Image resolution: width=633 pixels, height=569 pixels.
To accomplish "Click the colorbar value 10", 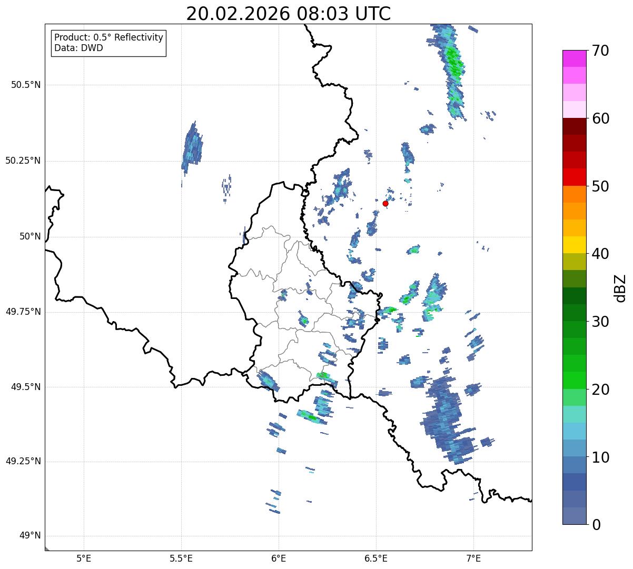I will pyautogui.click(x=600, y=457).
